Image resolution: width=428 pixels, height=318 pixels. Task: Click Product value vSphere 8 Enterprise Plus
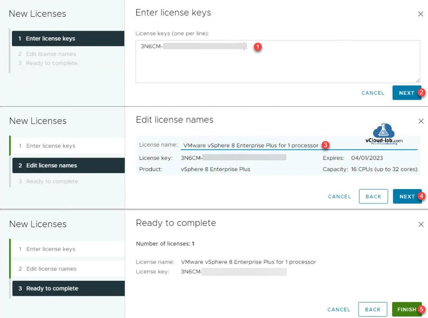[x=216, y=169]
